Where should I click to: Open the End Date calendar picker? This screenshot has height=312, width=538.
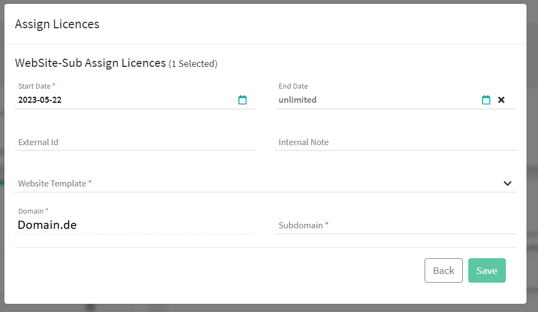coord(486,100)
